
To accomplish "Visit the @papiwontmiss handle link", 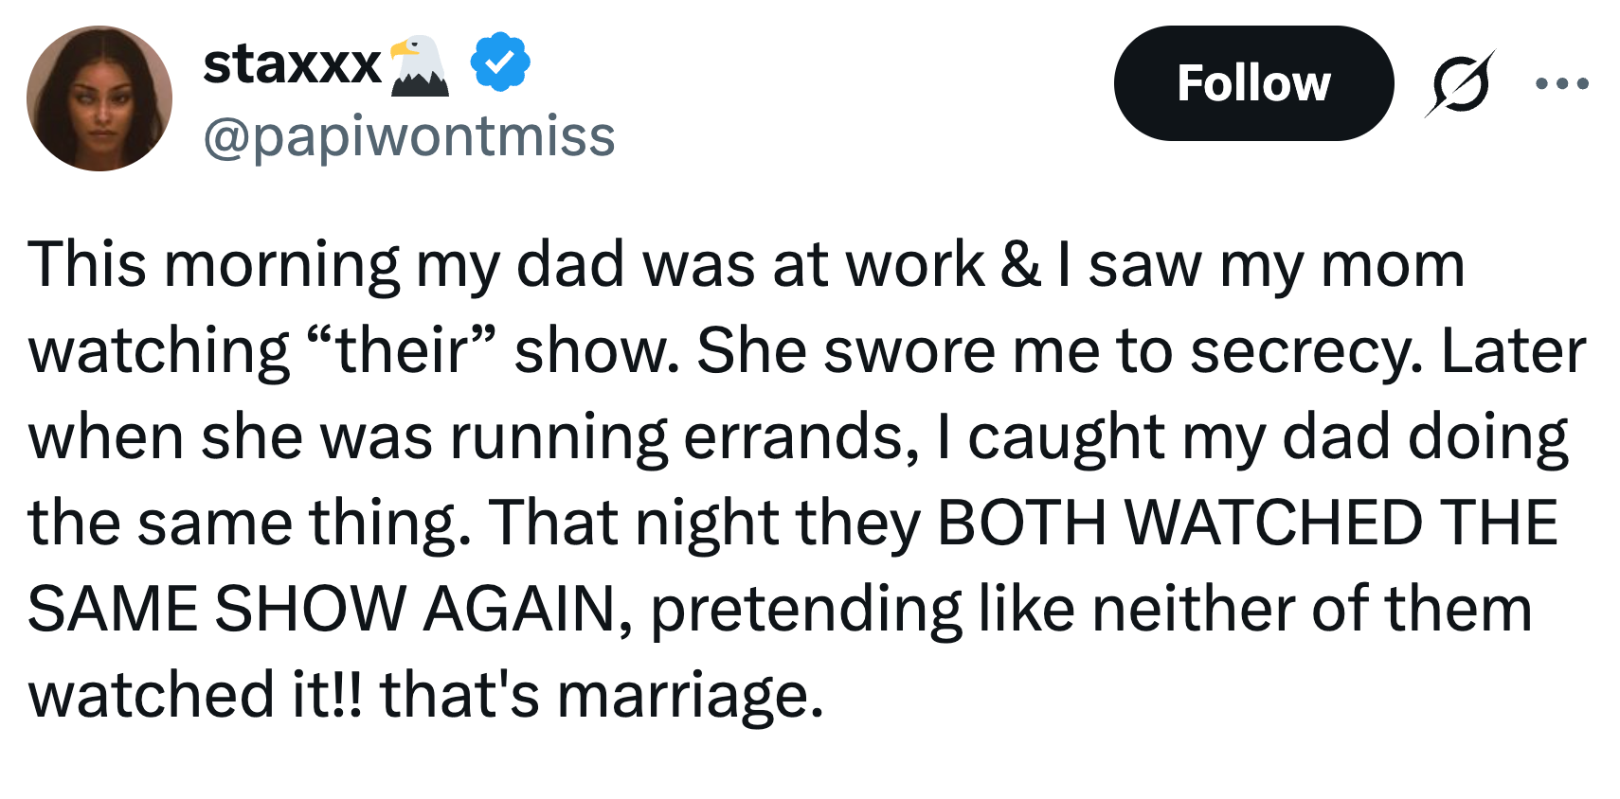I will pos(408,135).
